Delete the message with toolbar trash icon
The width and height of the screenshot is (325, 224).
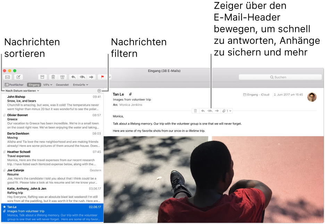(53, 77)
